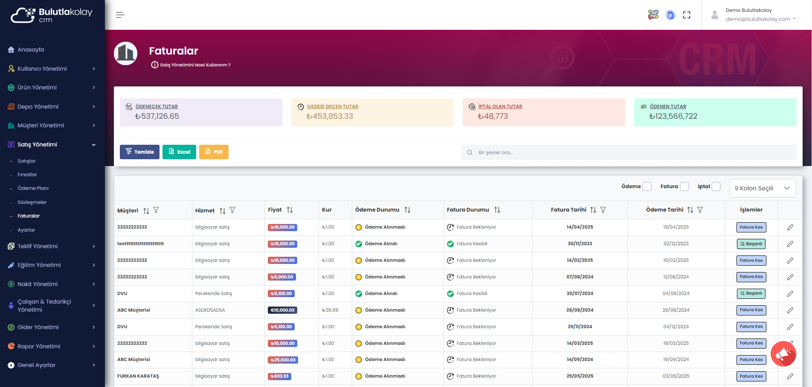
Task: Click the edit pencil on the DVU invoice row
Action: (790, 293)
